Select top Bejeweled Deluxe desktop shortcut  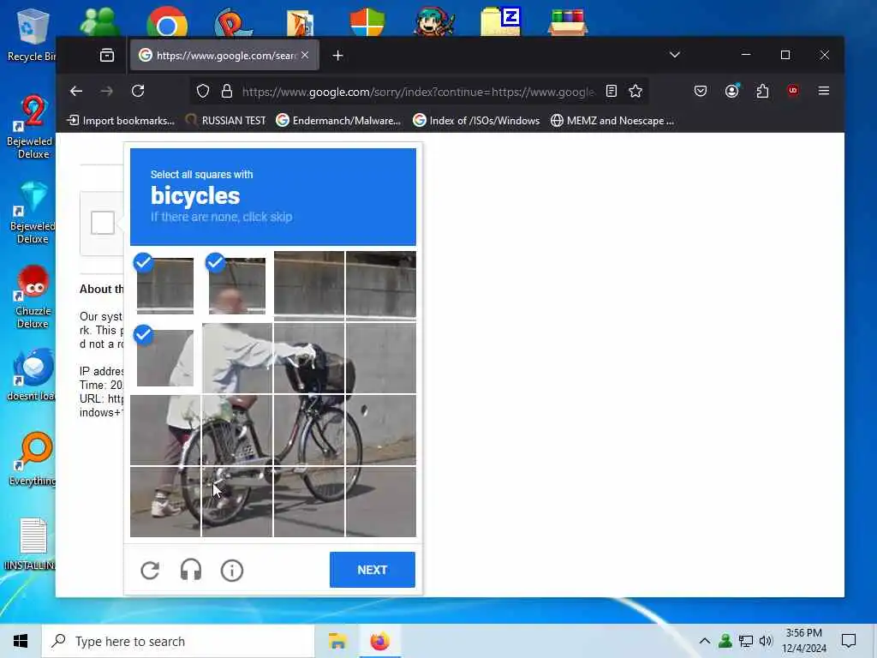point(32,127)
